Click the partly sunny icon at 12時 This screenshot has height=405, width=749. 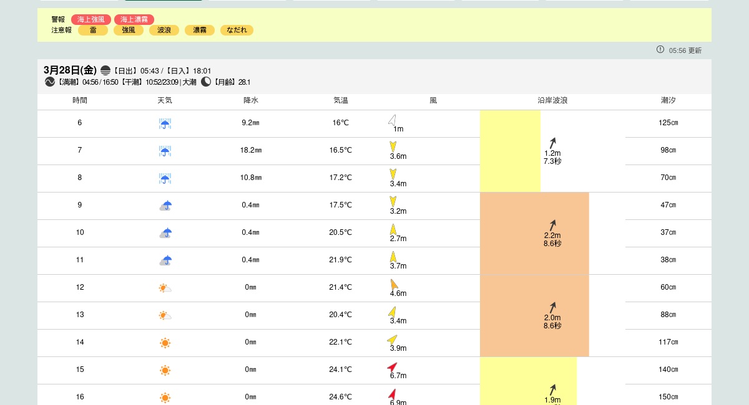tap(165, 288)
